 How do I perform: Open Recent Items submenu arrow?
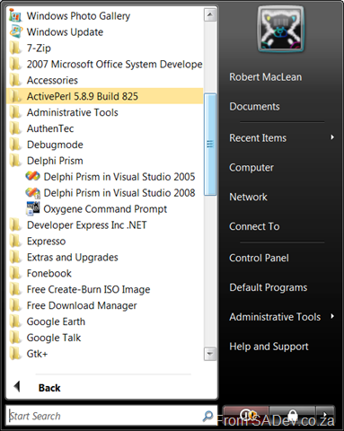click(332, 137)
